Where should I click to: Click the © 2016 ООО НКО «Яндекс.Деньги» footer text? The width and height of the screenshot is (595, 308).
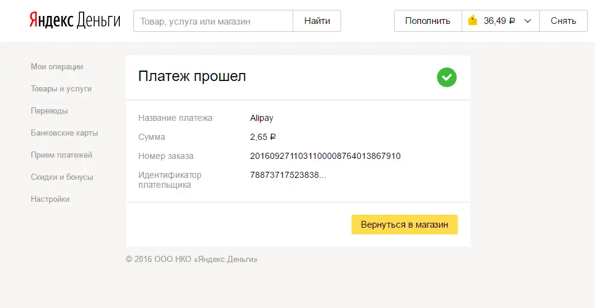192,260
